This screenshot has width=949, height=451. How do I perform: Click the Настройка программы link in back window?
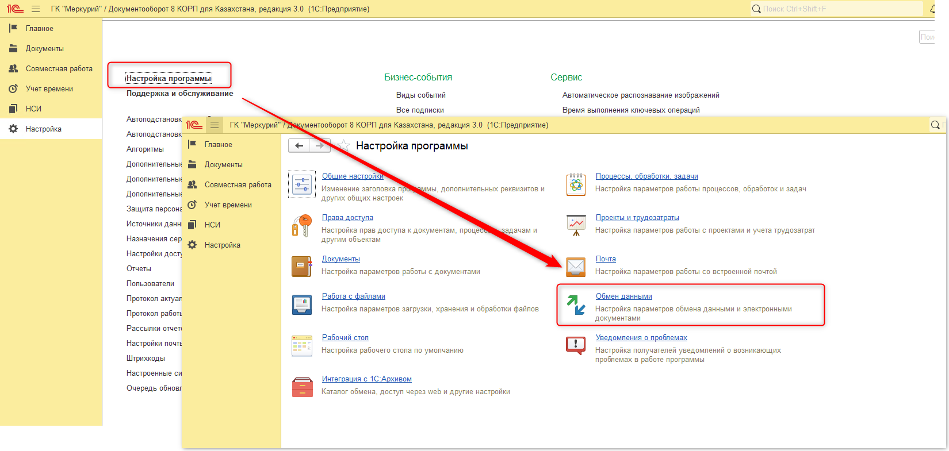coord(169,79)
